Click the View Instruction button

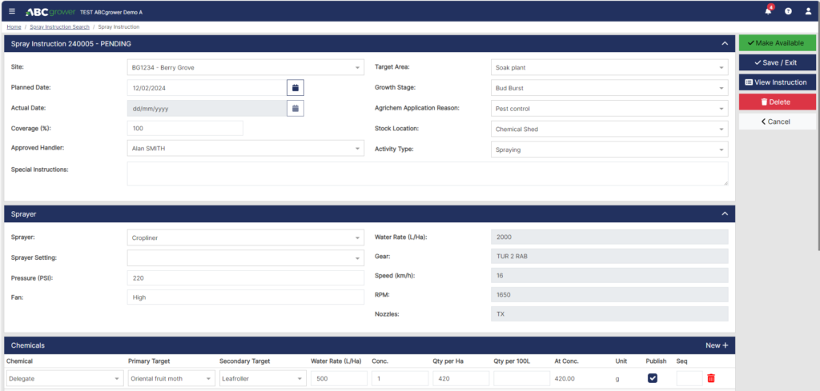pos(777,82)
